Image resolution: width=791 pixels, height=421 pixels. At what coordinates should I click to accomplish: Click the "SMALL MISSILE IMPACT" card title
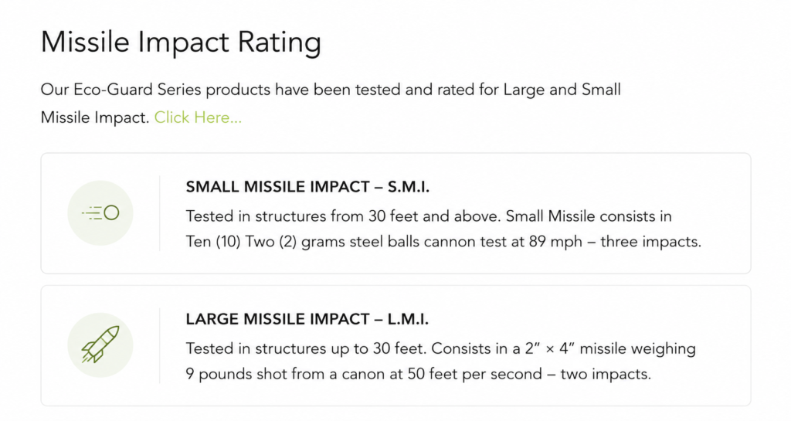(x=278, y=187)
